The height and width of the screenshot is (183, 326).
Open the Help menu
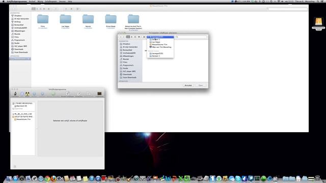[70, 1]
